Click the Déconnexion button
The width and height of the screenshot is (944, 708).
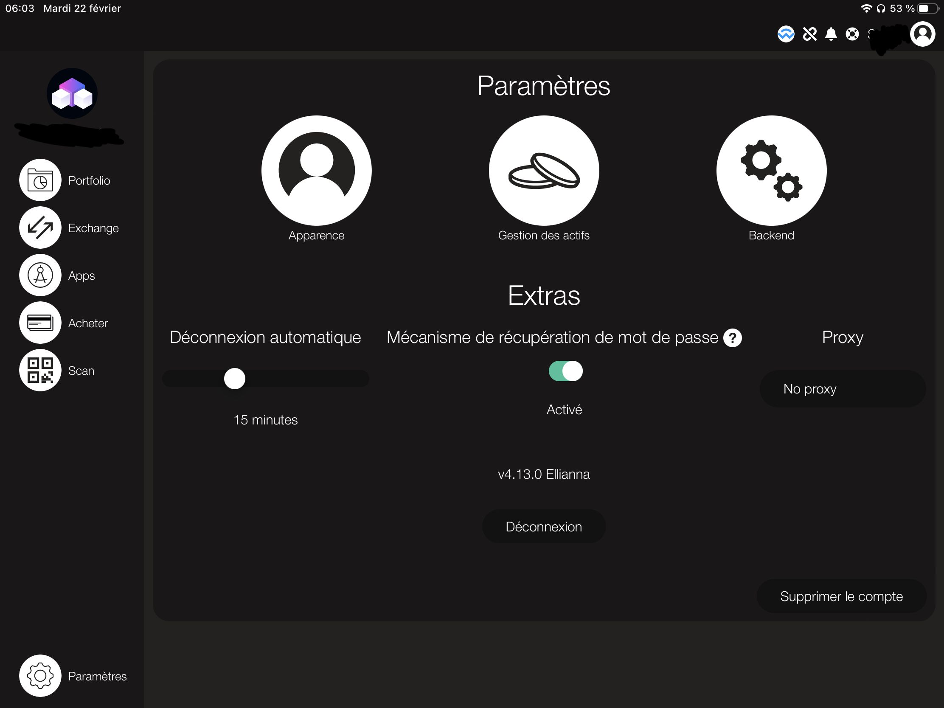544,526
